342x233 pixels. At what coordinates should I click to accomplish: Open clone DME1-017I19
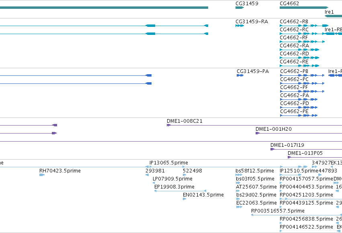(x=287, y=145)
